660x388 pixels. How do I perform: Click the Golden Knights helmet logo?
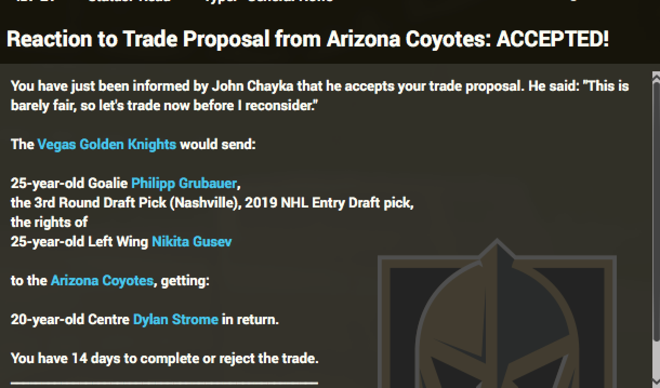pos(497,319)
